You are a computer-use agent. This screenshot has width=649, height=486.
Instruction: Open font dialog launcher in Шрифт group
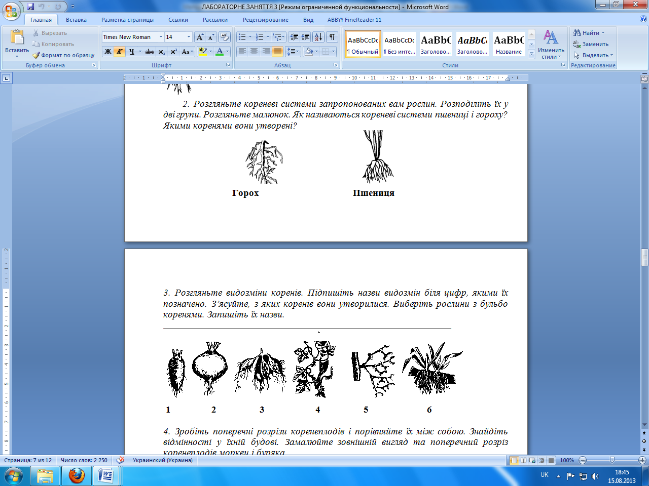pos(228,65)
